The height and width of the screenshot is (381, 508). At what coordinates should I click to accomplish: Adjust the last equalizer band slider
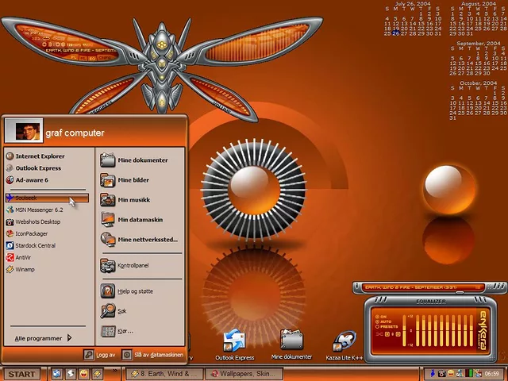[x=471, y=330]
